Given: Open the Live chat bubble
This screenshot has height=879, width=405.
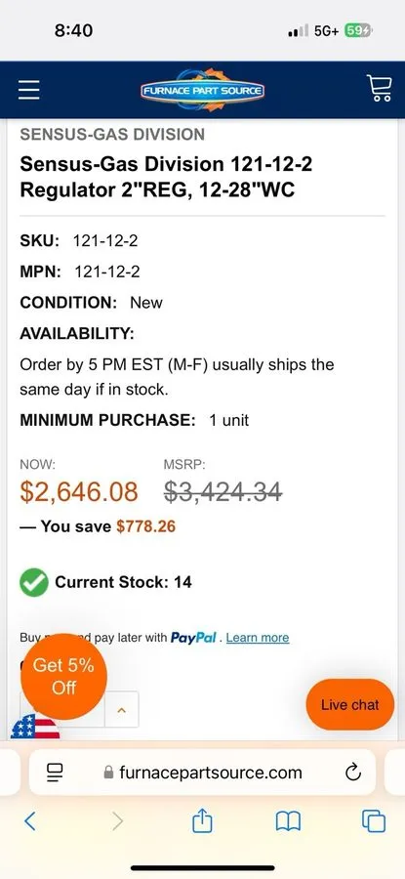Looking at the screenshot, I should pyautogui.click(x=350, y=704).
